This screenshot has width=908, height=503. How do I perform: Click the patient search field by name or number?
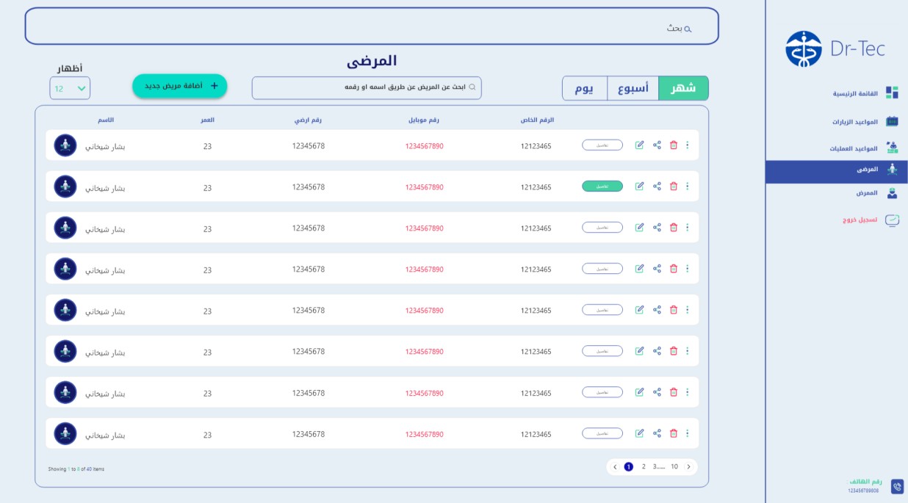pos(367,87)
